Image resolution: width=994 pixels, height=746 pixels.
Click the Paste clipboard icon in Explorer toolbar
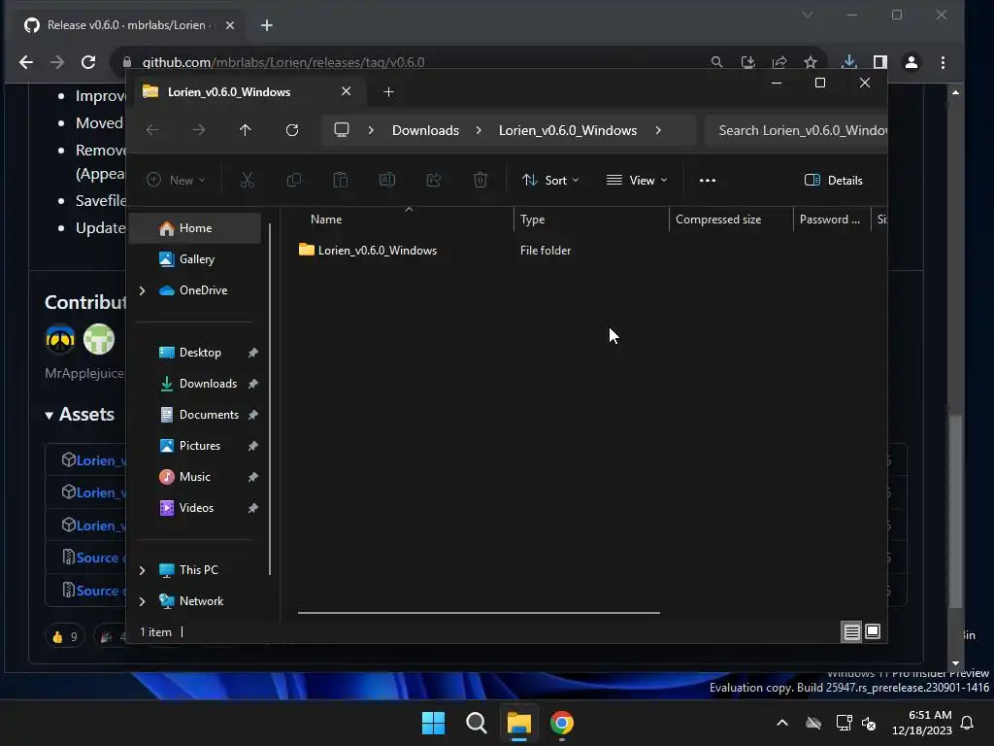341,180
